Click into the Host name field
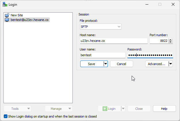 tap(114, 41)
